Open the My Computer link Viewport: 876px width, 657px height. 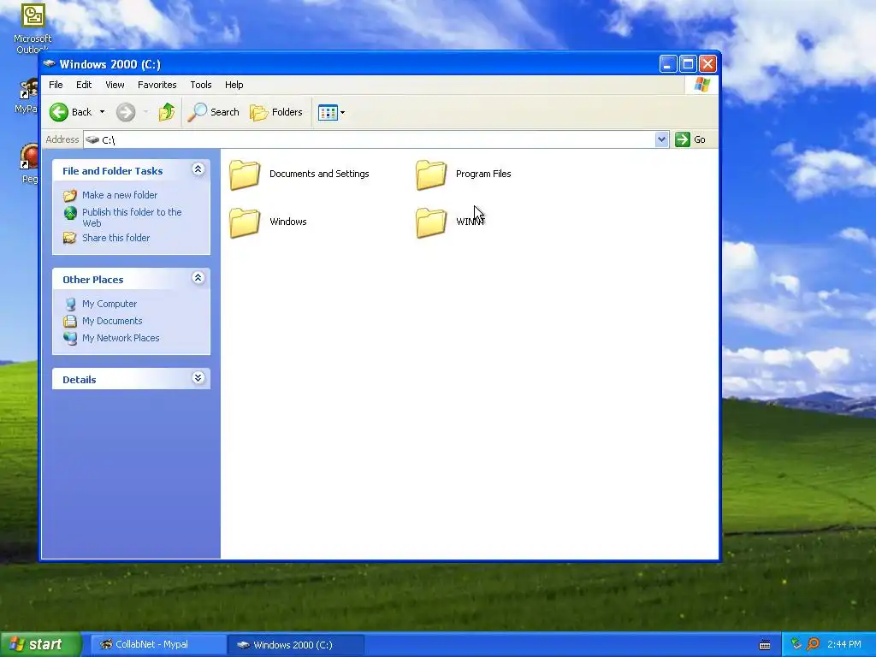[109, 304]
